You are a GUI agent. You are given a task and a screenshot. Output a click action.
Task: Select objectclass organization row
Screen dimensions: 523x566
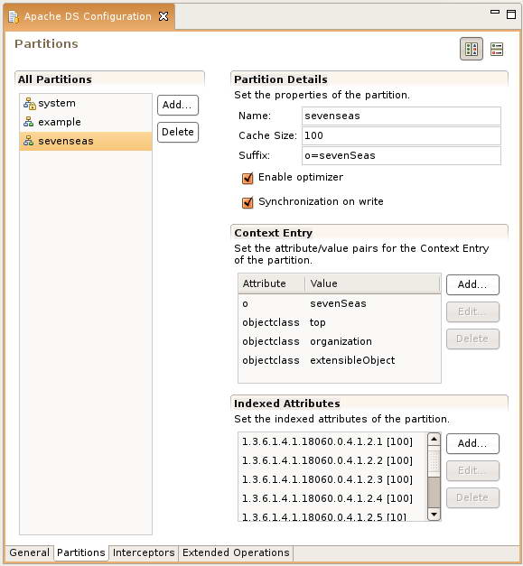click(x=340, y=341)
